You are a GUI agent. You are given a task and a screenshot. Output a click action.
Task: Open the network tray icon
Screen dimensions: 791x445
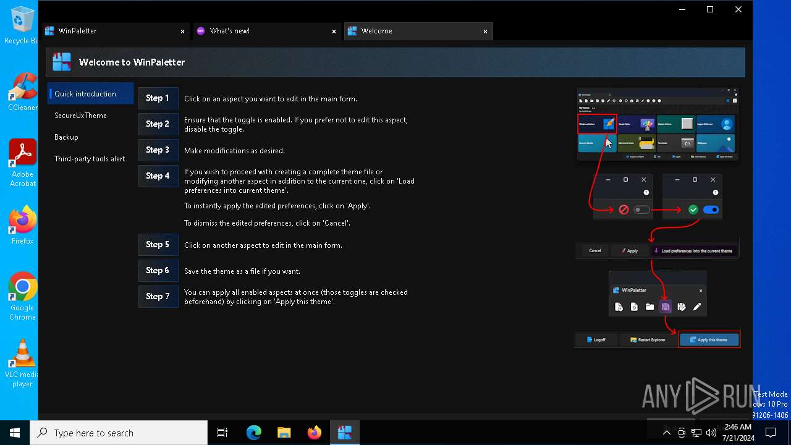coord(696,433)
